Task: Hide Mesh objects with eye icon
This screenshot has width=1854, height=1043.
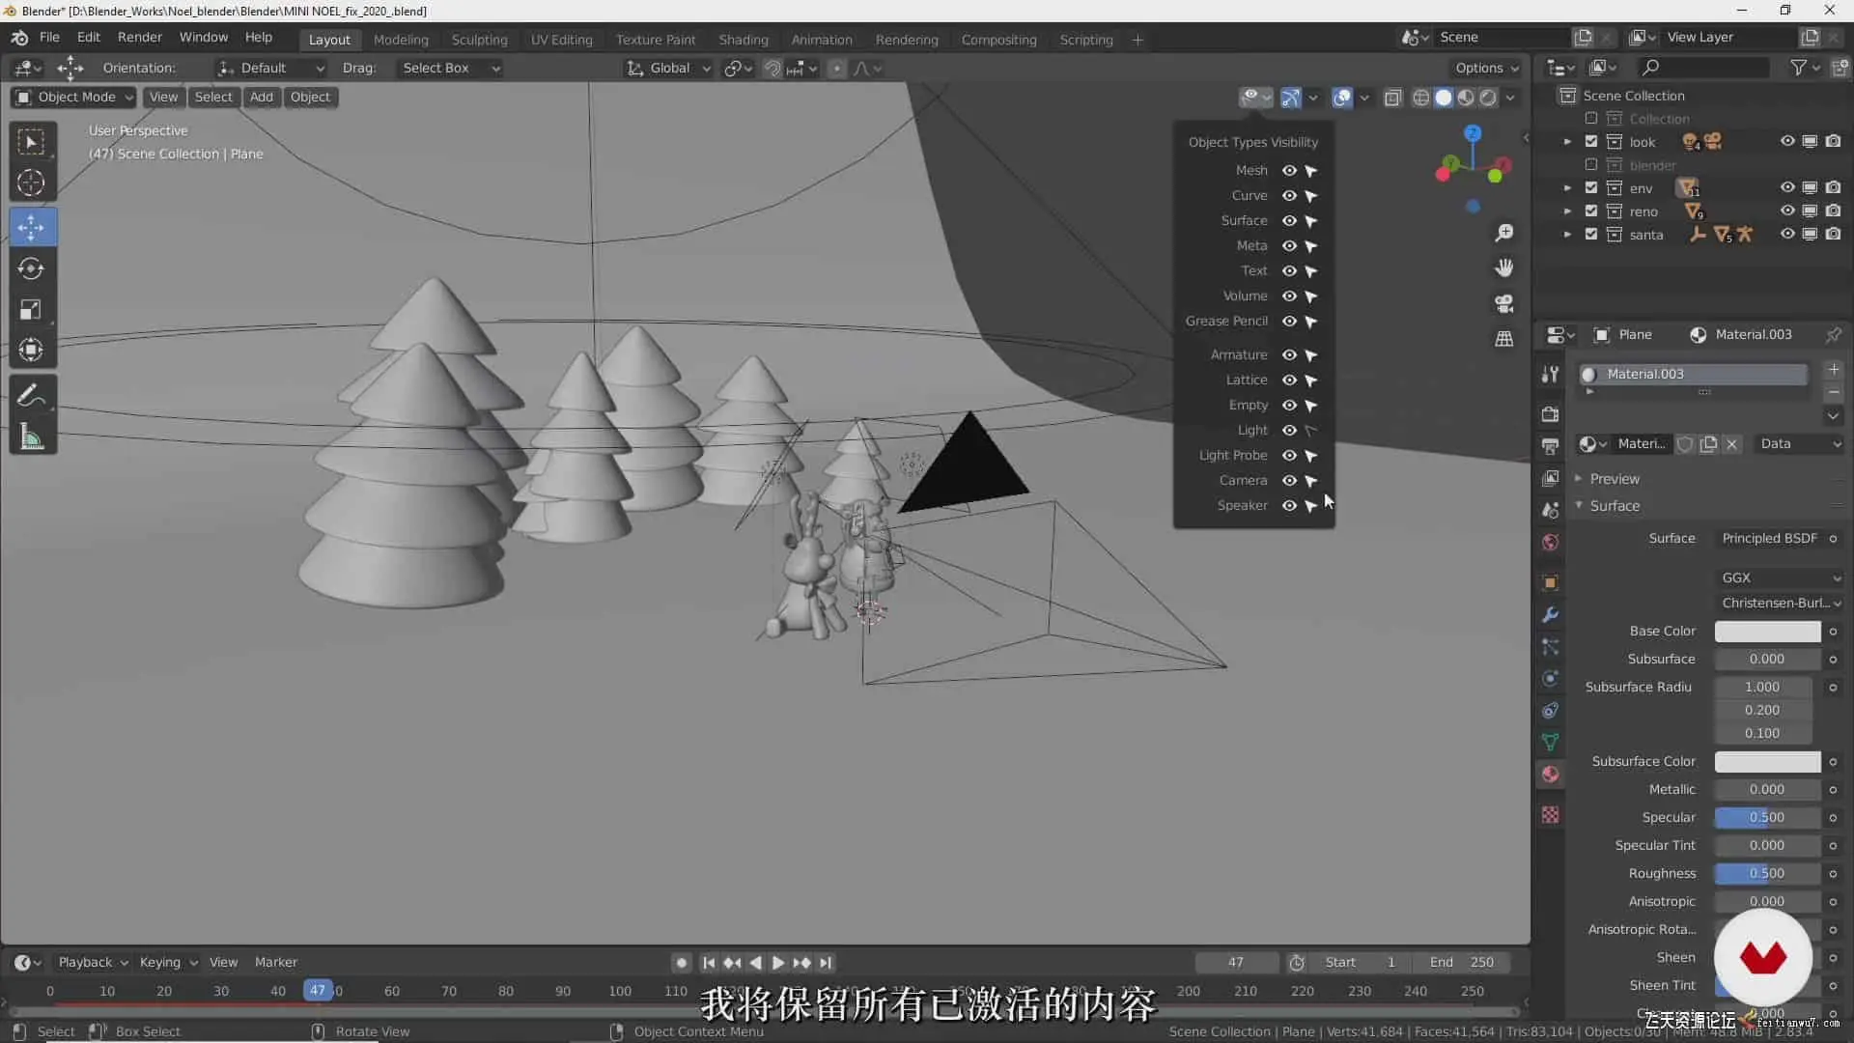Action: [x=1289, y=171]
